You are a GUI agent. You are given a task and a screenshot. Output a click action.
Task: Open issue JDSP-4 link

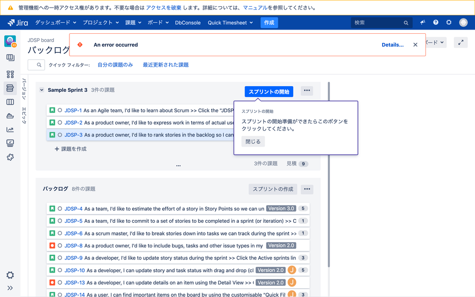[x=73, y=208]
